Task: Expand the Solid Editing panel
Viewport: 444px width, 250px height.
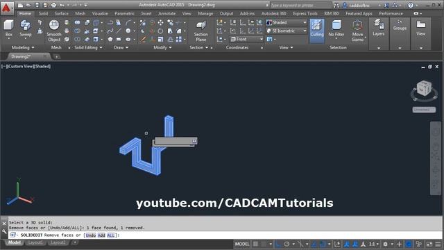Action: coord(88,48)
